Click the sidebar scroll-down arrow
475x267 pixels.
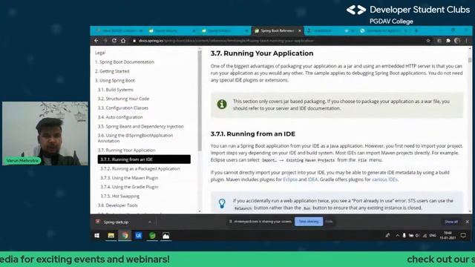coord(200,211)
